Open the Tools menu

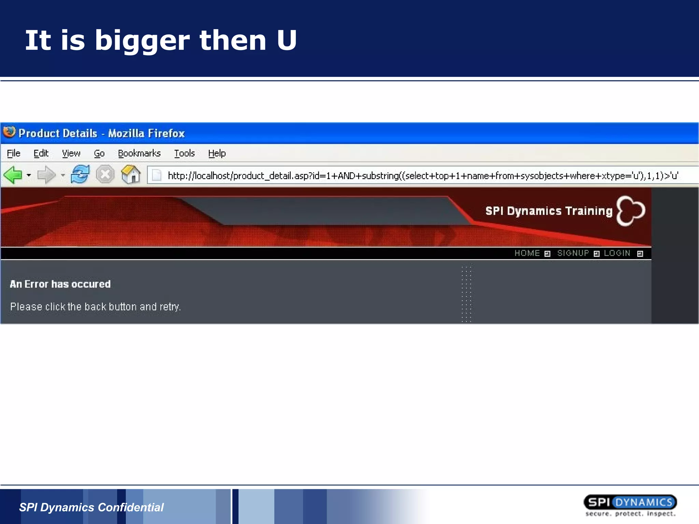(x=184, y=154)
